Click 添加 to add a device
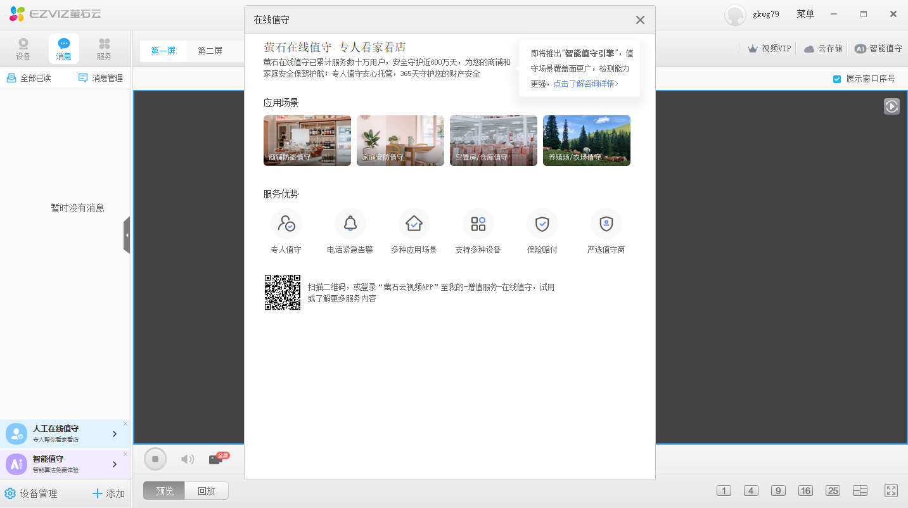Screen dimensions: 908x508 point(108,493)
